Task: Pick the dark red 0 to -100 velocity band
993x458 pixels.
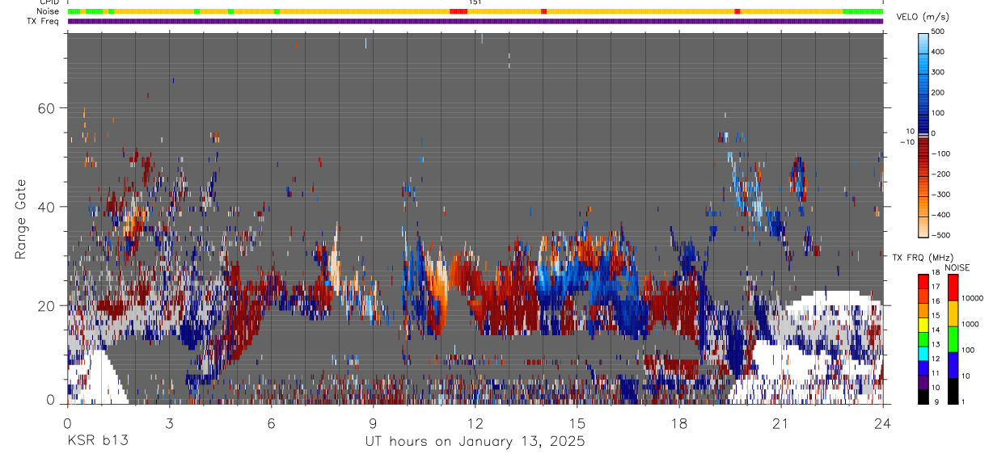Action: coord(923,145)
